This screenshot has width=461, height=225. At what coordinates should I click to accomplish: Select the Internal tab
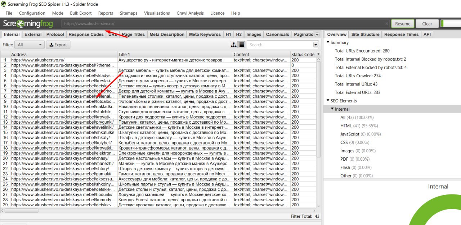point(12,35)
